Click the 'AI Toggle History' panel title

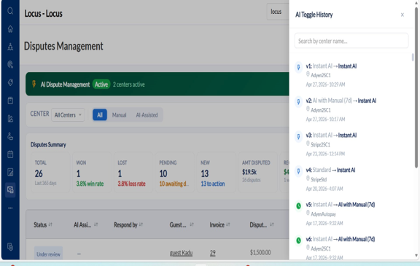tap(314, 15)
